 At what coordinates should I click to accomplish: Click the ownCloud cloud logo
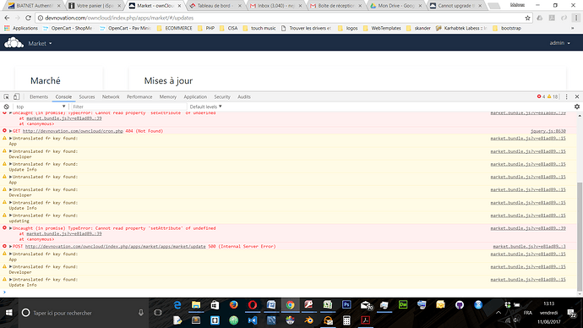click(x=14, y=43)
